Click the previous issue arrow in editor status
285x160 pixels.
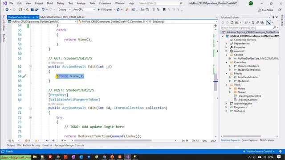tap(47, 140)
